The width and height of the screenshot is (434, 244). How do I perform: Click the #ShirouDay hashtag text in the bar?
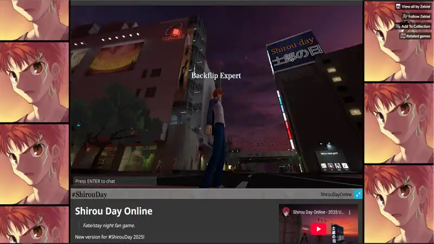click(89, 195)
